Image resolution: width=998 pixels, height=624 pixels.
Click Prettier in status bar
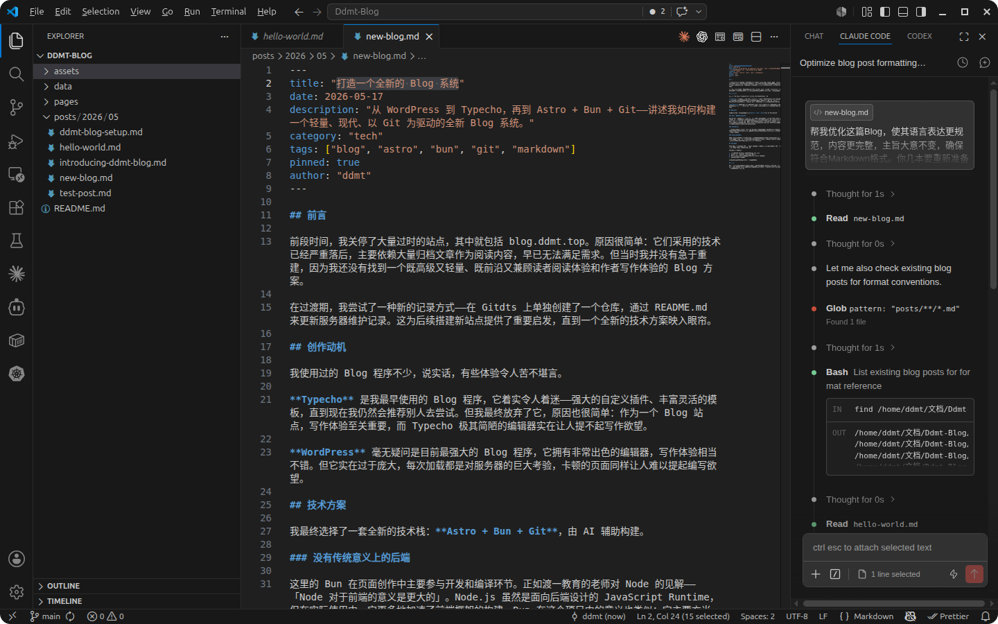948,616
